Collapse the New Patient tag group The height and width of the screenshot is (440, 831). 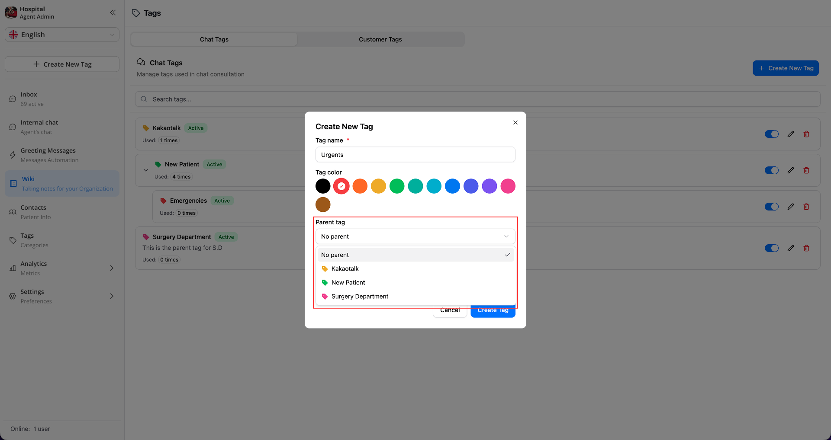pyautogui.click(x=146, y=170)
